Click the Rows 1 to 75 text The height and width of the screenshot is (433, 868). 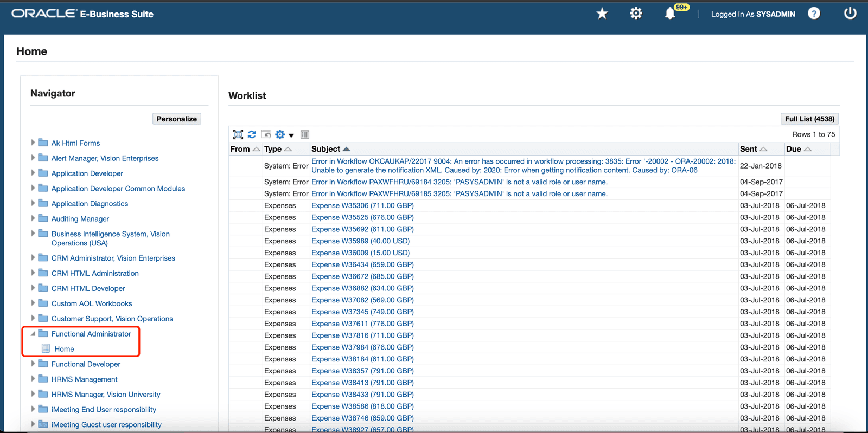(x=814, y=134)
